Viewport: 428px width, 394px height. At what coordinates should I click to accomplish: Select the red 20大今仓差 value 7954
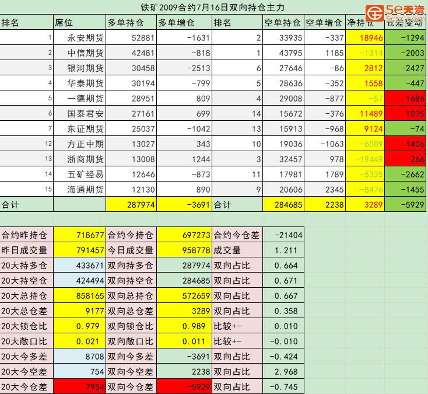[79, 386]
